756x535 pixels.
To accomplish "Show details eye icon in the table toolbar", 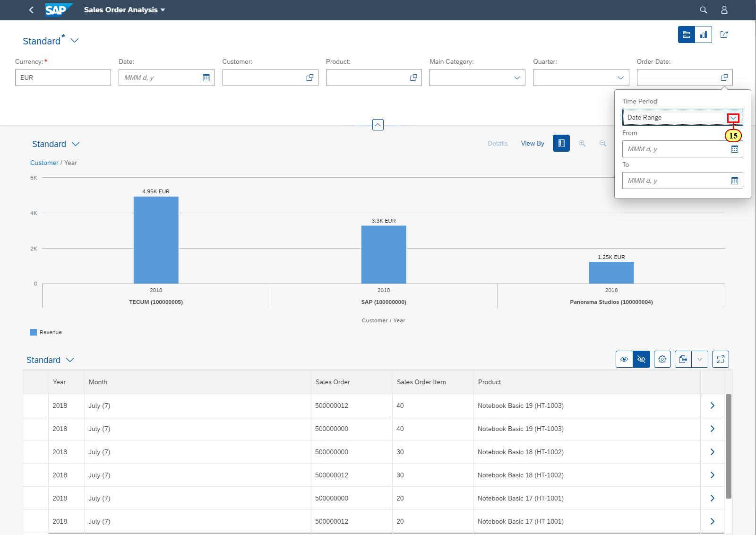I will click(624, 359).
